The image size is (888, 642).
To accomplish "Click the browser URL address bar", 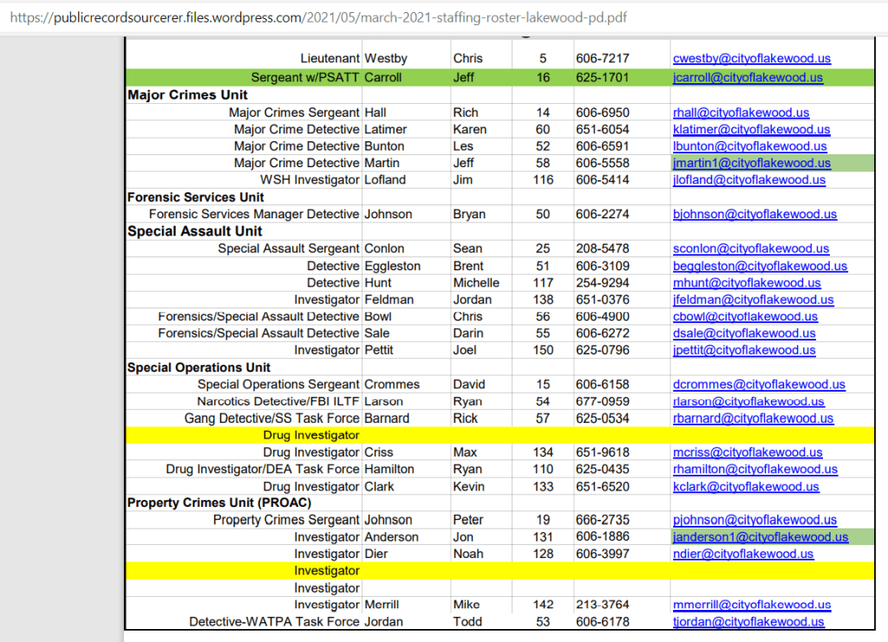I will coord(347,17).
